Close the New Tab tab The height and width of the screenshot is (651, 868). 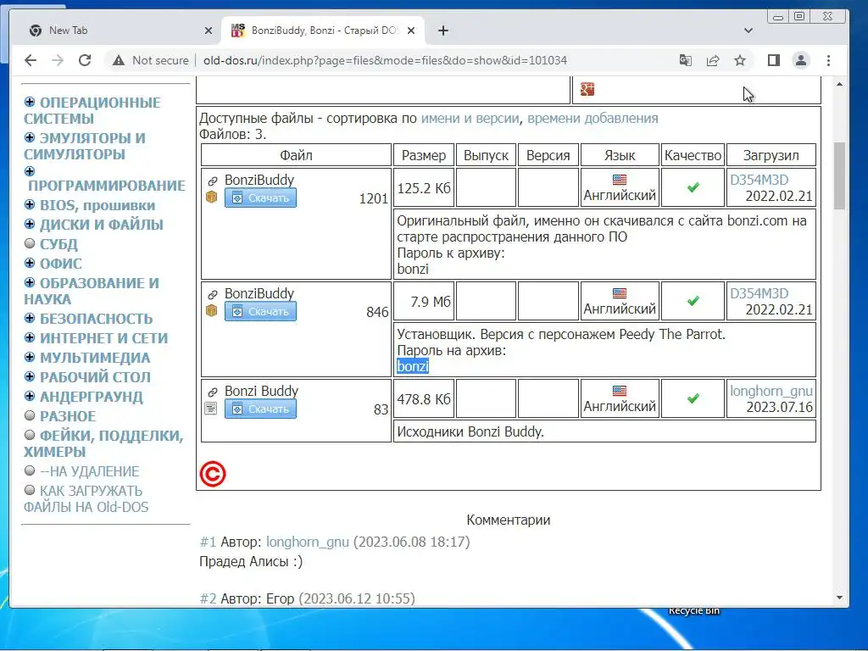click(x=209, y=31)
